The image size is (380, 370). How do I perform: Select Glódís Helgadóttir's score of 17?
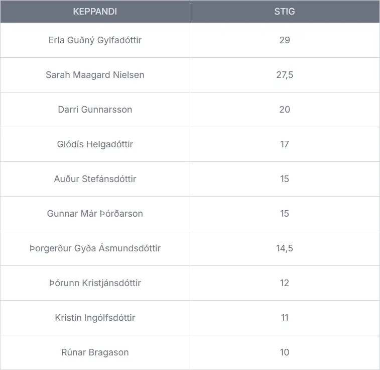click(285, 144)
